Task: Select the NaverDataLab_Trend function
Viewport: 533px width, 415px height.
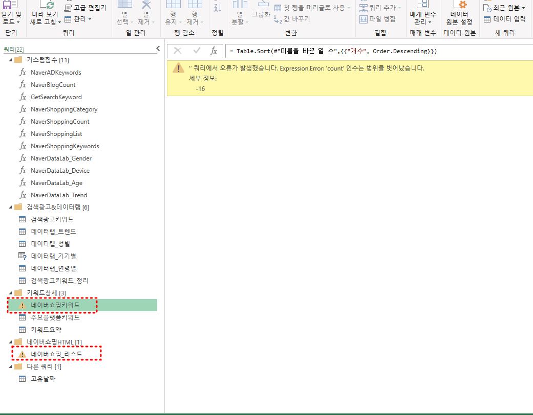Action: click(58, 195)
